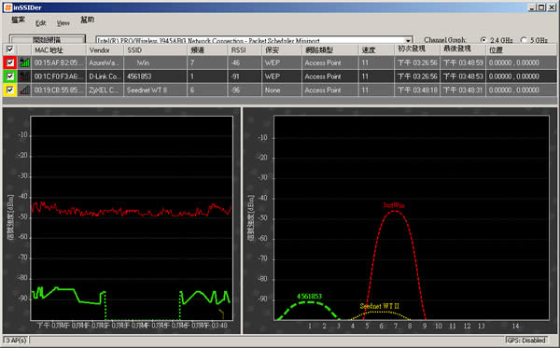
Task: Click the GPS: Disabled status panel
Action: [x=526, y=341]
